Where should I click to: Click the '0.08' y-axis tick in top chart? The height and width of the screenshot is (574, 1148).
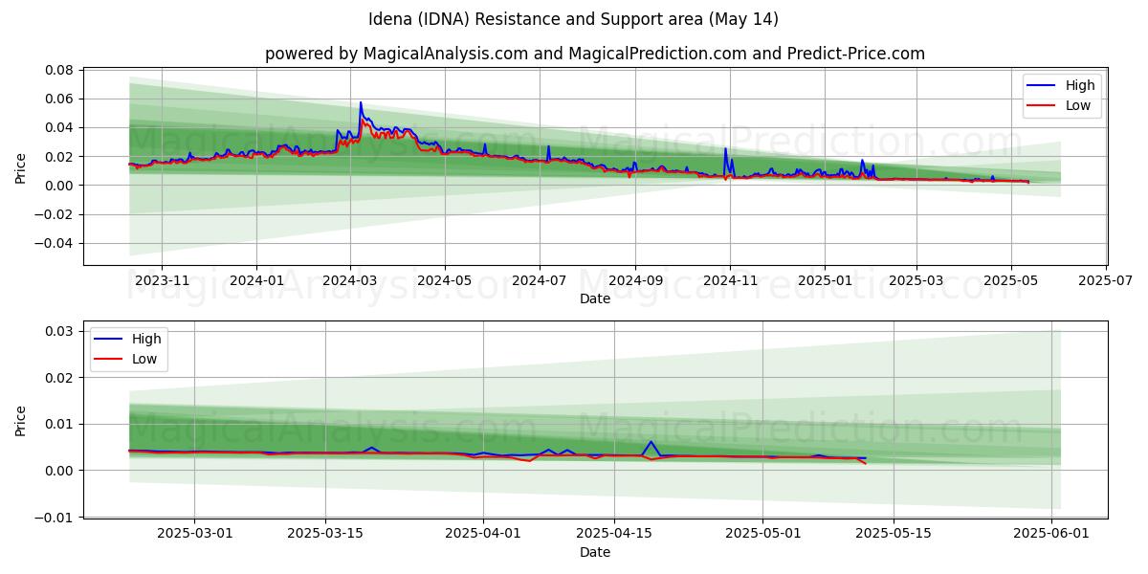tap(59, 70)
